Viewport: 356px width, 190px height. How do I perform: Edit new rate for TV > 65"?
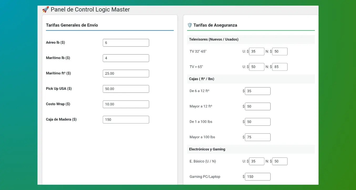[x=280, y=67]
